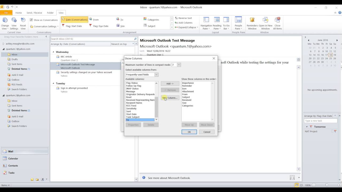Select Deleted Items (1) folder
Screen dimensions: 342x192
coord(21,69)
